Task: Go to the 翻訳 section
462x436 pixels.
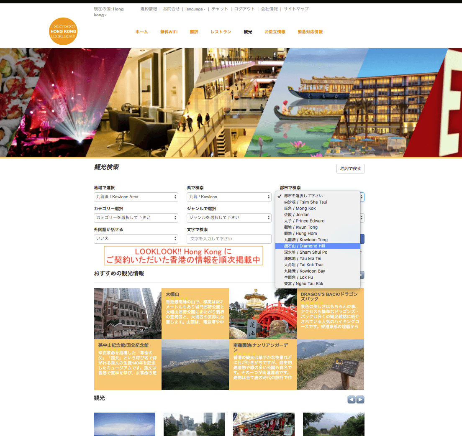Action: (x=194, y=31)
